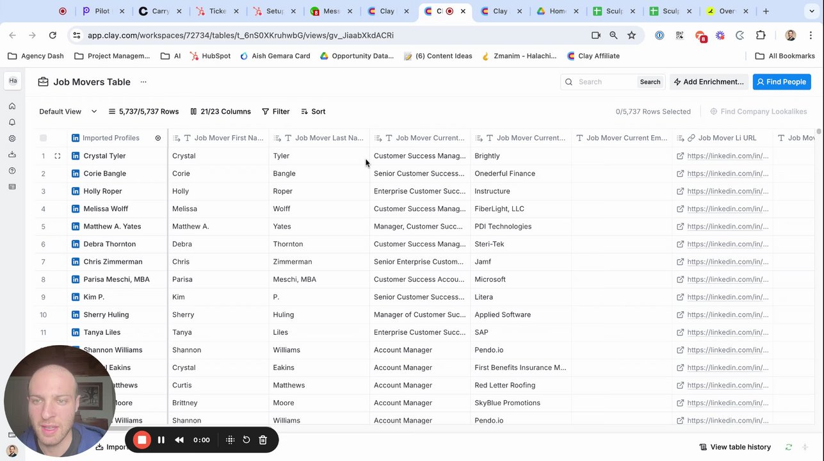This screenshot has width=824, height=461.
Task: Open the three-dot menu next to table title
Action: tap(143, 82)
